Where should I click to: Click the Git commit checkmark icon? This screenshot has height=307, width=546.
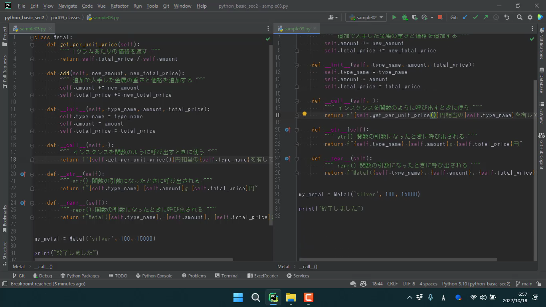475,18
